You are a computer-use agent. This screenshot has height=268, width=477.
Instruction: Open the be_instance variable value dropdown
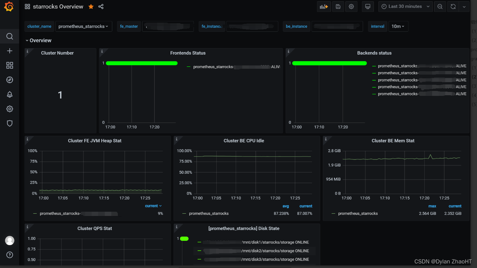pos(337,27)
